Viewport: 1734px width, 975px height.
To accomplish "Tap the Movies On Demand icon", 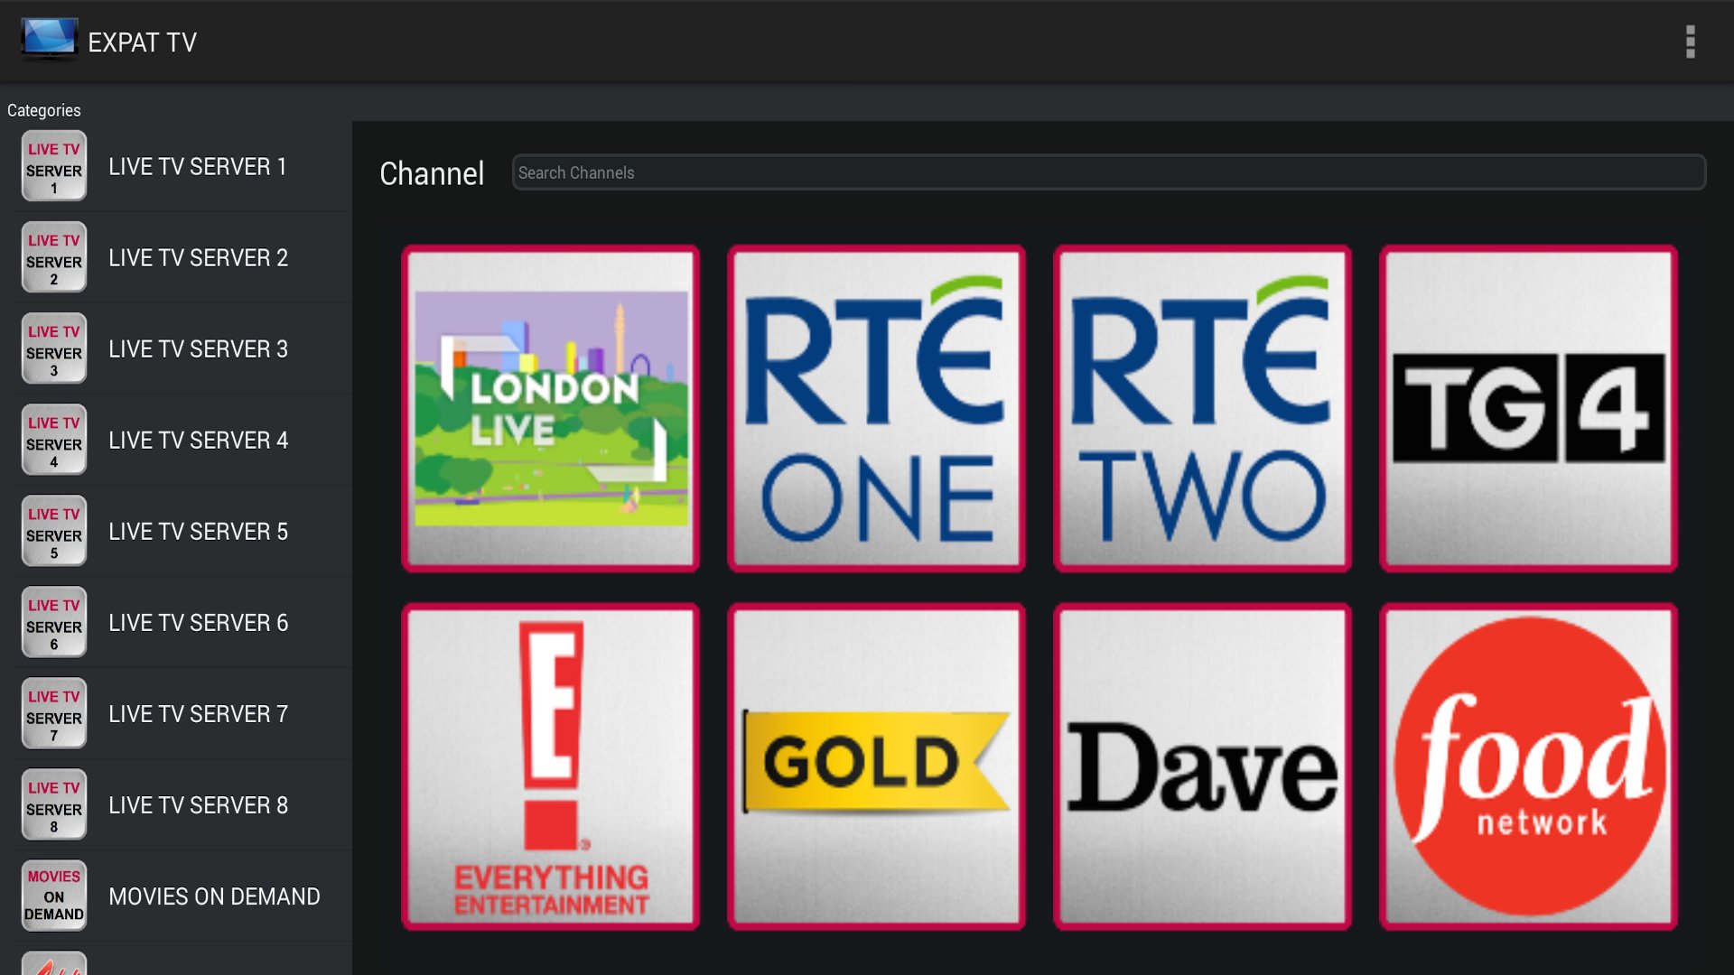I will [54, 896].
